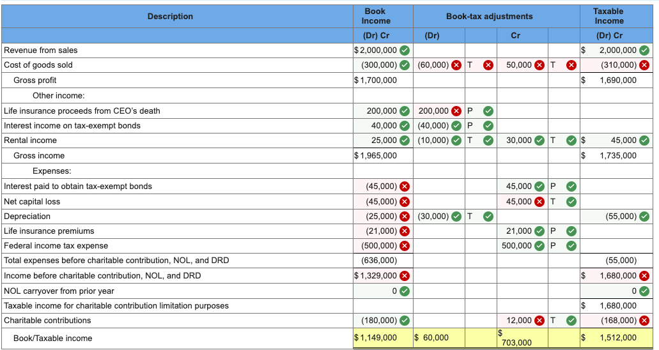The width and height of the screenshot is (659, 350).
Task: Click the $60,000 debit adjustments total
Action: pyautogui.click(x=431, y=338)
